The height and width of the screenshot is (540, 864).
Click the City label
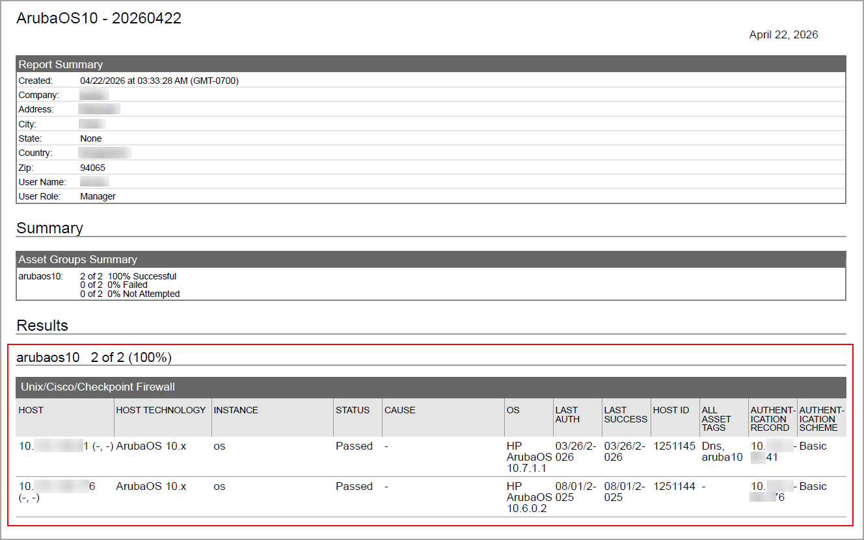pos(27,124)
